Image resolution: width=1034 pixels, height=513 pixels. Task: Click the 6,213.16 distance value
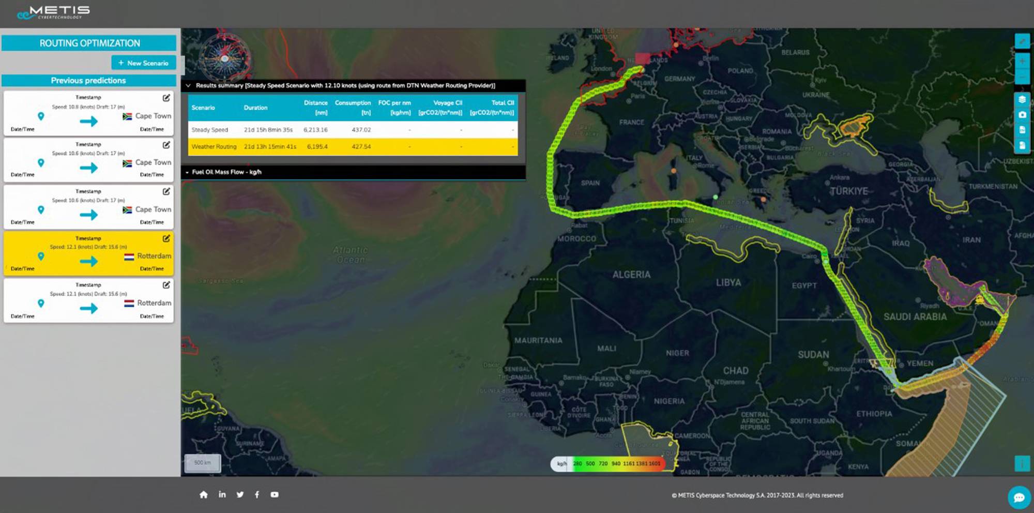coord(315,130)
